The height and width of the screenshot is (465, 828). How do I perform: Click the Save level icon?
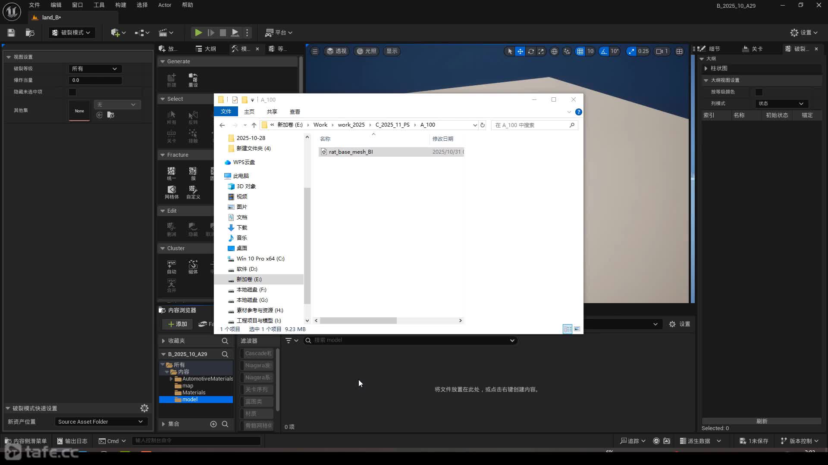(11, 32)
